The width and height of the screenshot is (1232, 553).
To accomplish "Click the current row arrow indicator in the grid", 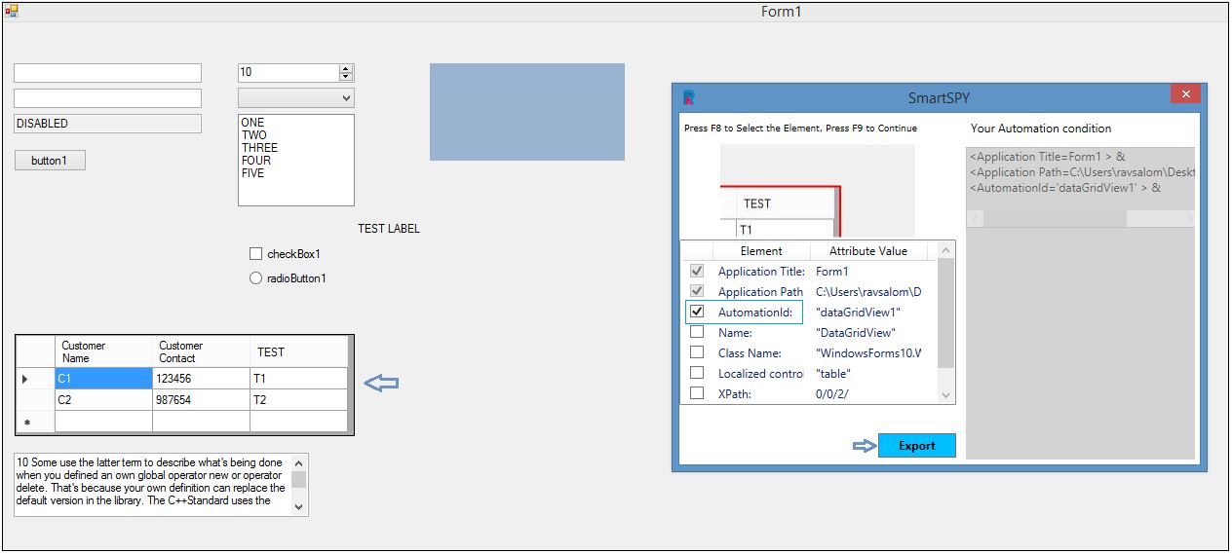I will pyautogui.click(x=25, y=379).
